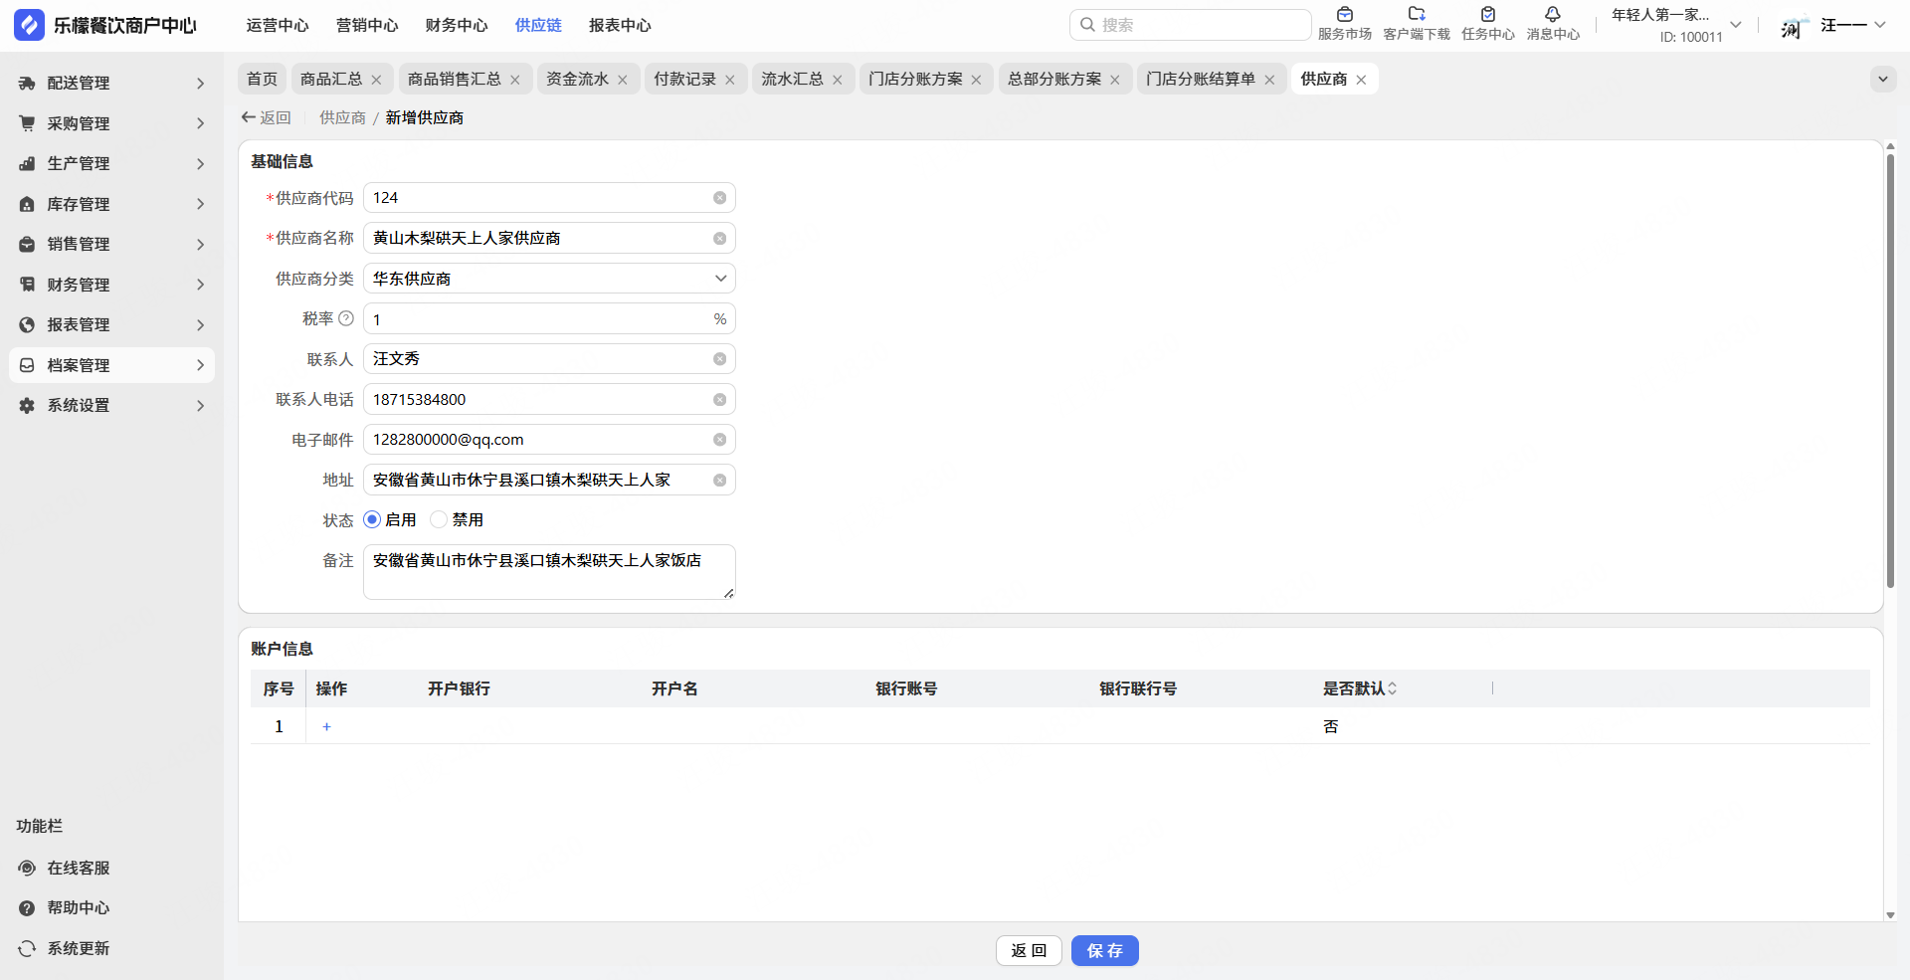Select 供应链 in top menu
This screenshot has width=1910, height=980.
click(x=538, y=26)
